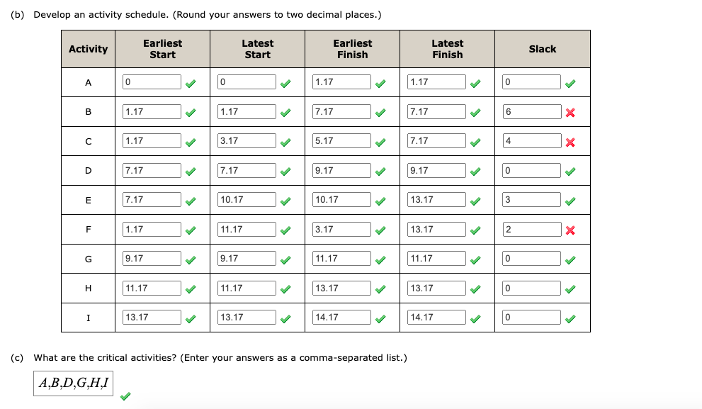Click green checkmark next to I latest finish

point(475,318)
